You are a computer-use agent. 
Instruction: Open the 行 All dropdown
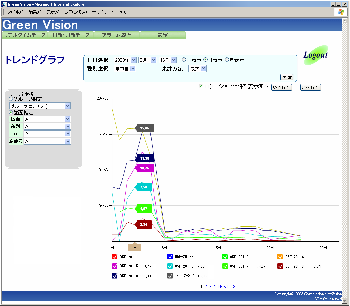(47, 134)
